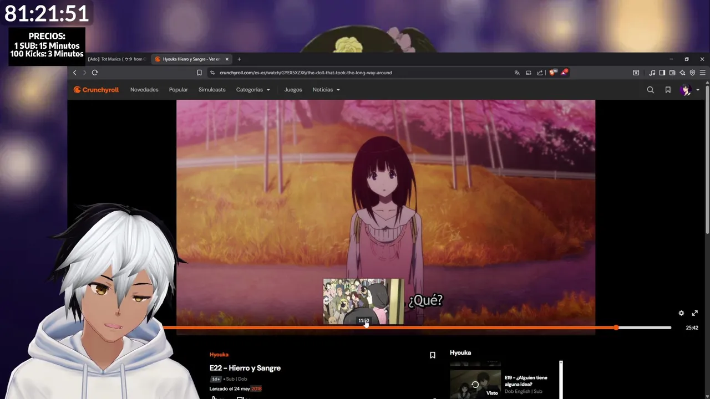Click the browser forward arrow
The width and height of the screenshot is (710, 399).
[x=84, y=73]
